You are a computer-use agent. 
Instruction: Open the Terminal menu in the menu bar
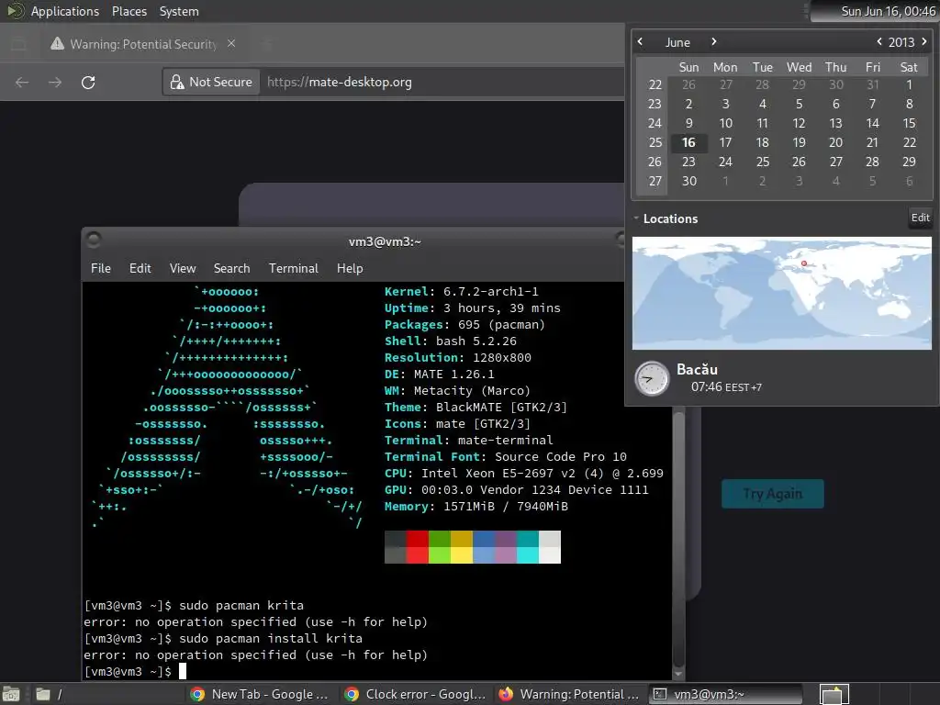293,268
